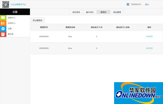Image resolution: width=163 pixels, height=104 pixels.
Task: Switch to the 基本资料 tab
Action: (x=90, y=12)
